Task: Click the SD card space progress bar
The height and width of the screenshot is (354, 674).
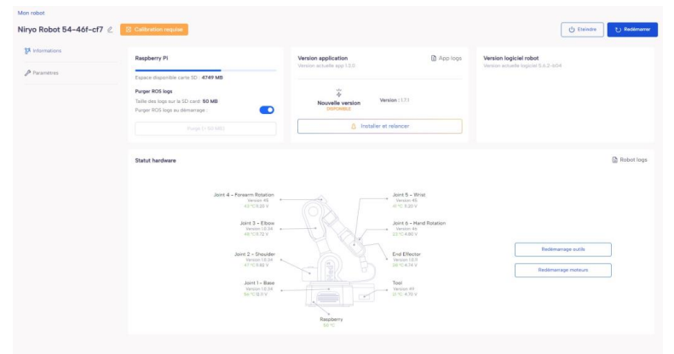Action: pyautogui.click(x=205, y=70)
